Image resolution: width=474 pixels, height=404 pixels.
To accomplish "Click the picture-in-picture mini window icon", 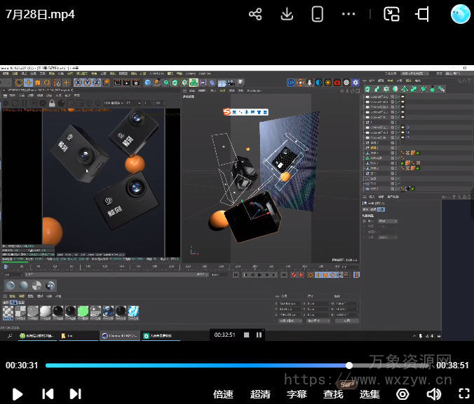I will click(391, 14).
